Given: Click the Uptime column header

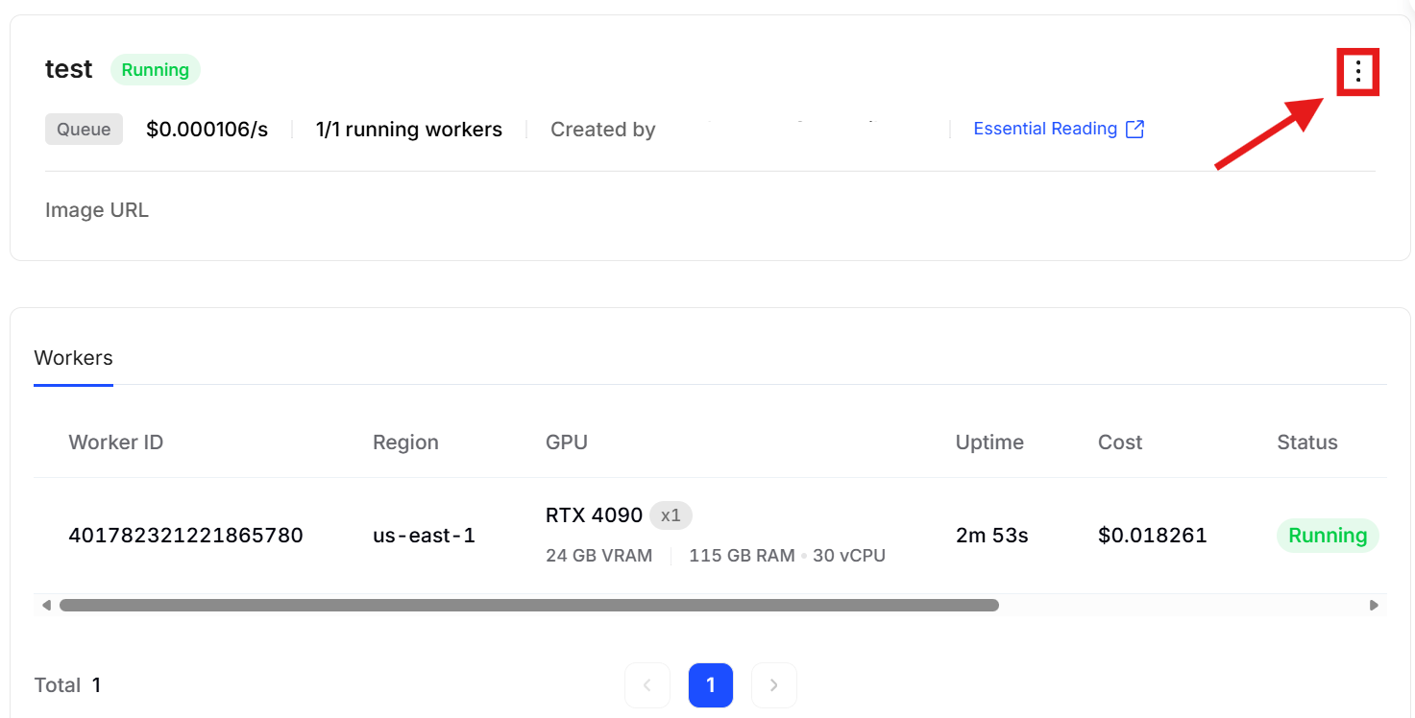Looking at the screenshot, I should click(x=988, y=443).
